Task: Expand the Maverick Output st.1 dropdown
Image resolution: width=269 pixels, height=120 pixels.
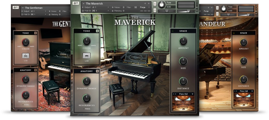Action: (x=108, y=7)
